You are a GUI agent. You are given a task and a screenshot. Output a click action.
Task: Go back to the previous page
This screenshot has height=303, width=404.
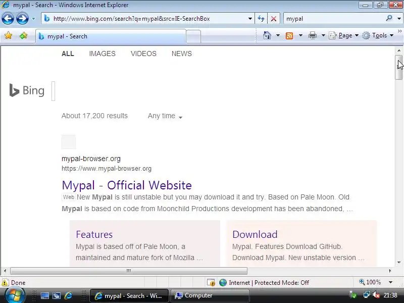tap(8, 19)
